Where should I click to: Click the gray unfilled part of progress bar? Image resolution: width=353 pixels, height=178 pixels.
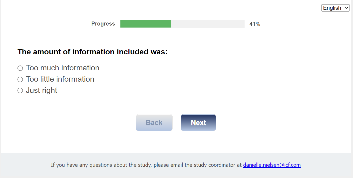208,24
